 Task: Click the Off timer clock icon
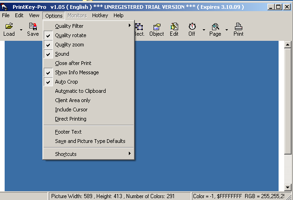(x=192, y=26)
